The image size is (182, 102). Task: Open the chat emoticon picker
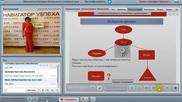tap(5, 90)
